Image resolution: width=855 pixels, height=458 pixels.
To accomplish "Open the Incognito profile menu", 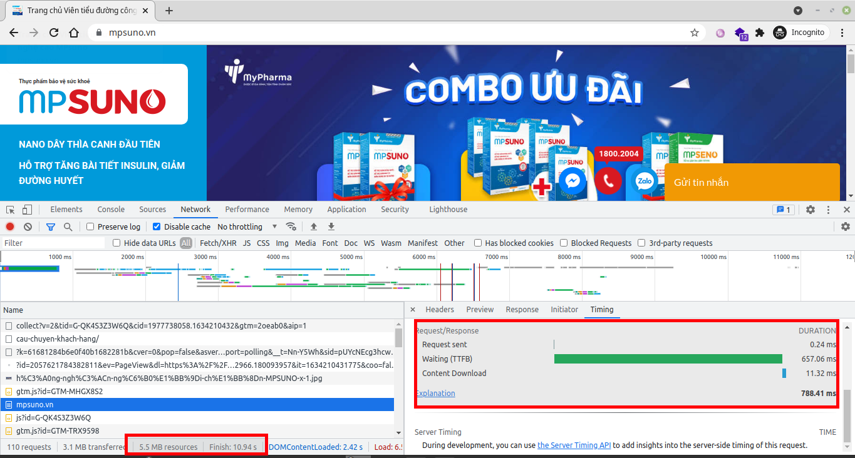I will coord(801,33).
